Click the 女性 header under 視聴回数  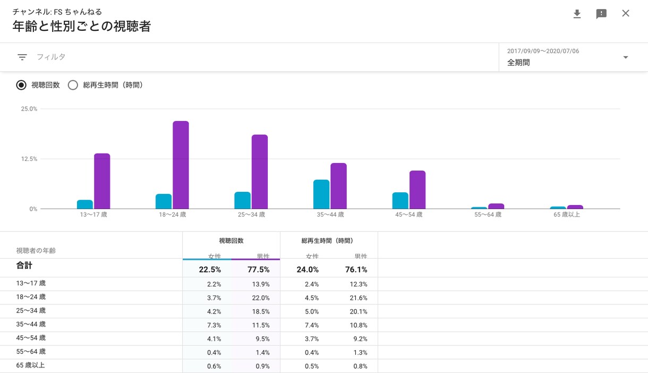pyautogui.click(x=215, y=256)
